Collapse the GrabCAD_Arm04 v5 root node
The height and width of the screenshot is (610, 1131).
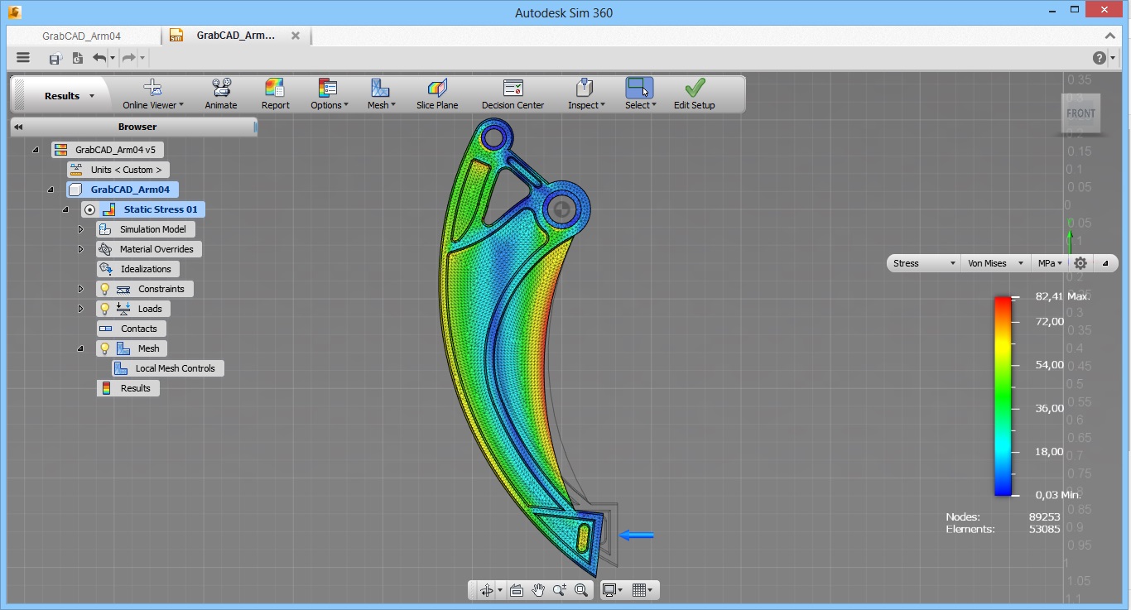click(36, 150)
